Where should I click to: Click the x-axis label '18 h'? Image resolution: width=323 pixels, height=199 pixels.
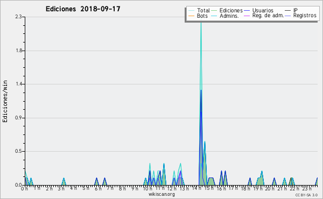point(246,189)
